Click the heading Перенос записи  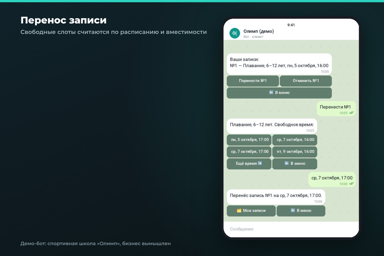point(63,20)
